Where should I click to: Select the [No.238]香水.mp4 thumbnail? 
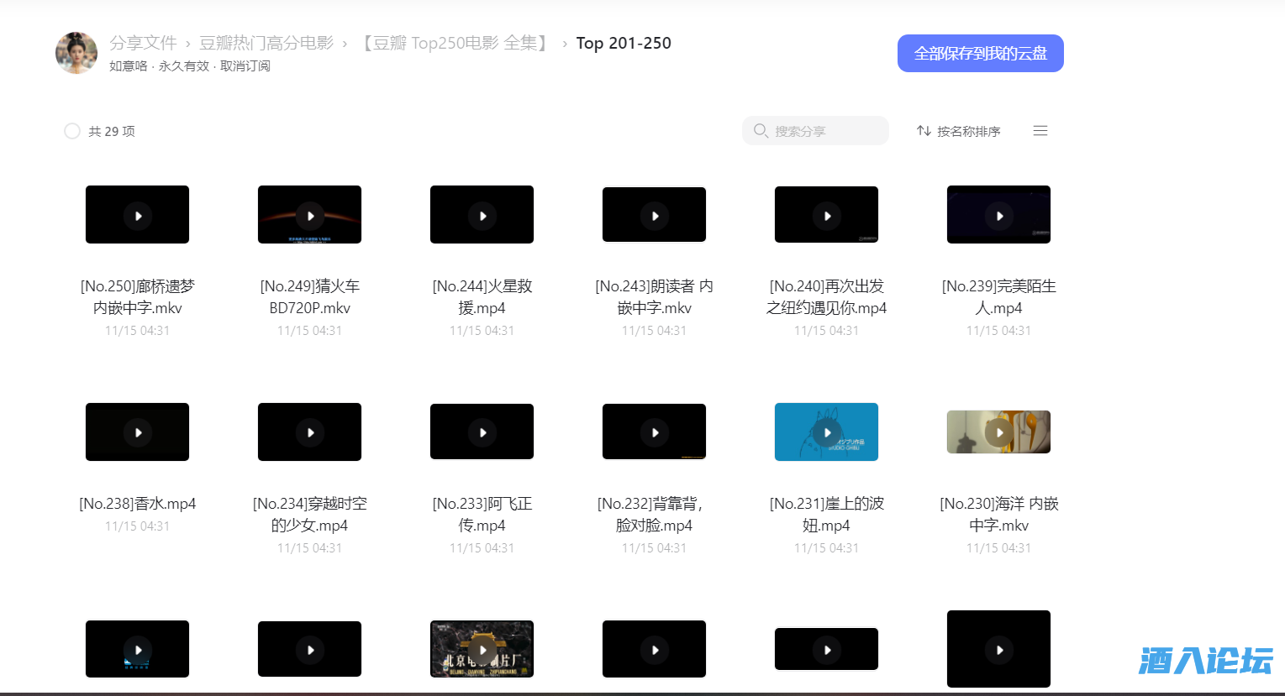click(137, 432)
